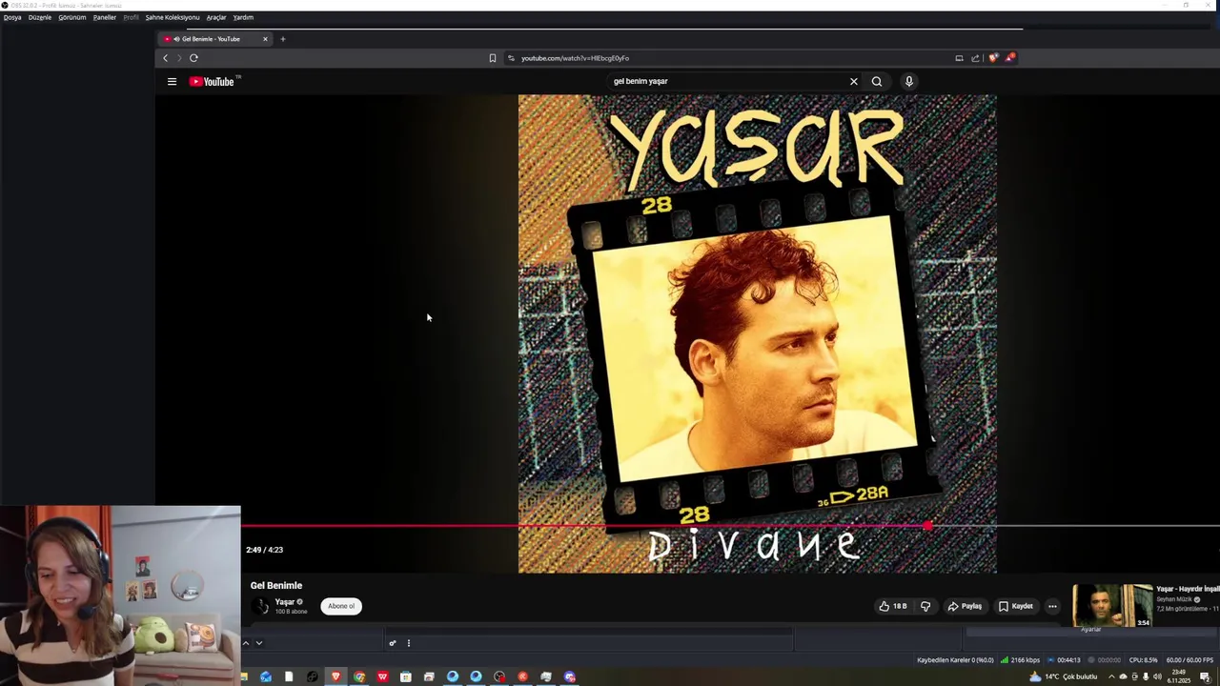
Task: Run the search with the magnifier icon
Action: tap(877, 81)
